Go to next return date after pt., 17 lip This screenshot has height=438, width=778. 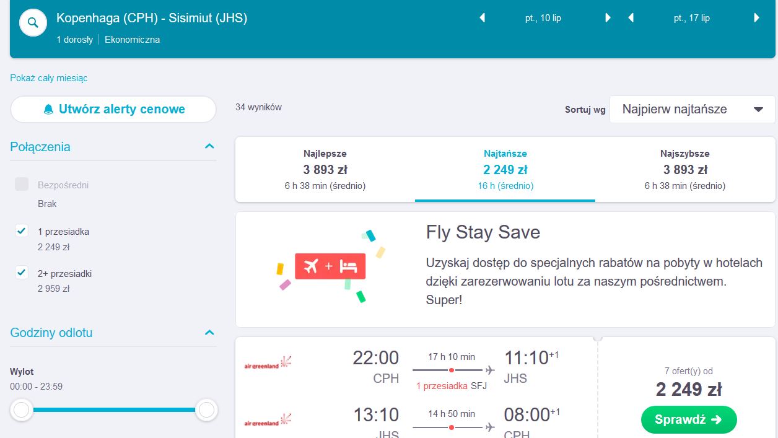click(756, 18)
